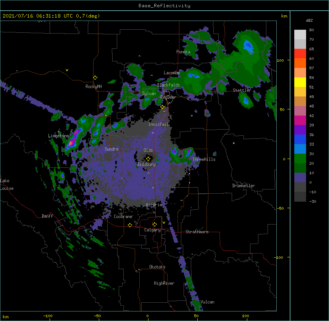Screen dimensions: 329x321
Task: Click the dBZ legend heading
Action: click(x=309, y=20)
